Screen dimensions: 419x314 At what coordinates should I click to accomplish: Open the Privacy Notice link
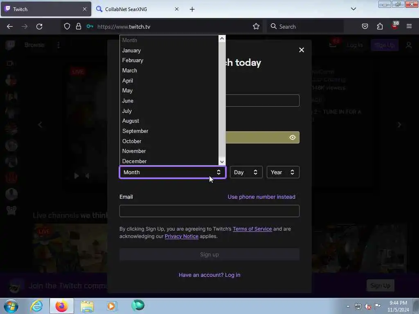coord(181,236)
